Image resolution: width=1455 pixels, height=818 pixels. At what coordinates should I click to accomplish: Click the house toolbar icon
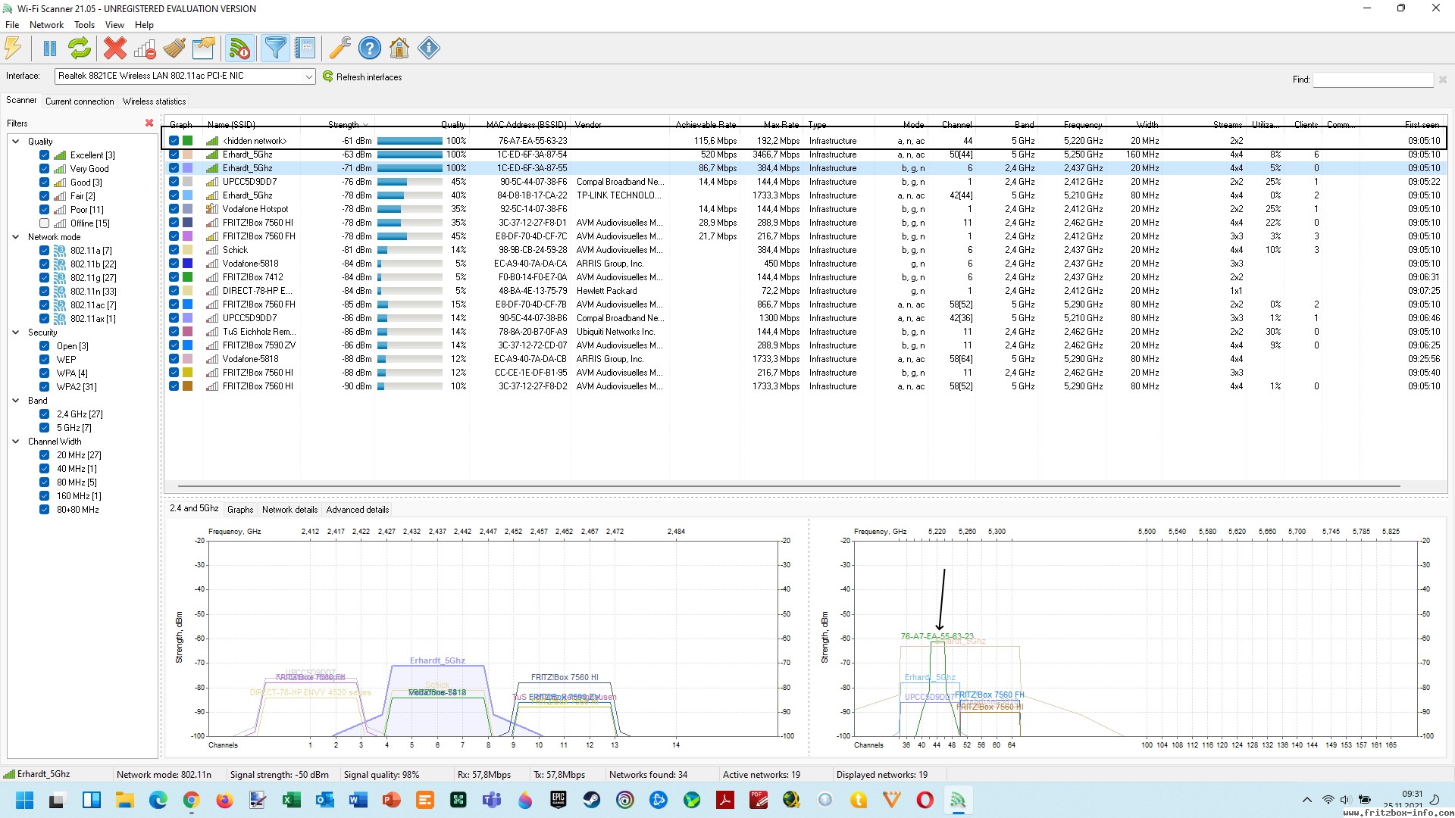pos(399,48)
